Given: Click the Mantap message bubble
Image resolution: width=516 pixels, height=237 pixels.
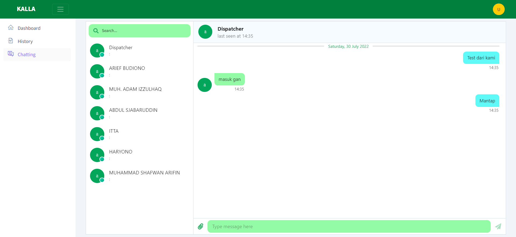Looking at the screenshot, I should tap(487, 101).
